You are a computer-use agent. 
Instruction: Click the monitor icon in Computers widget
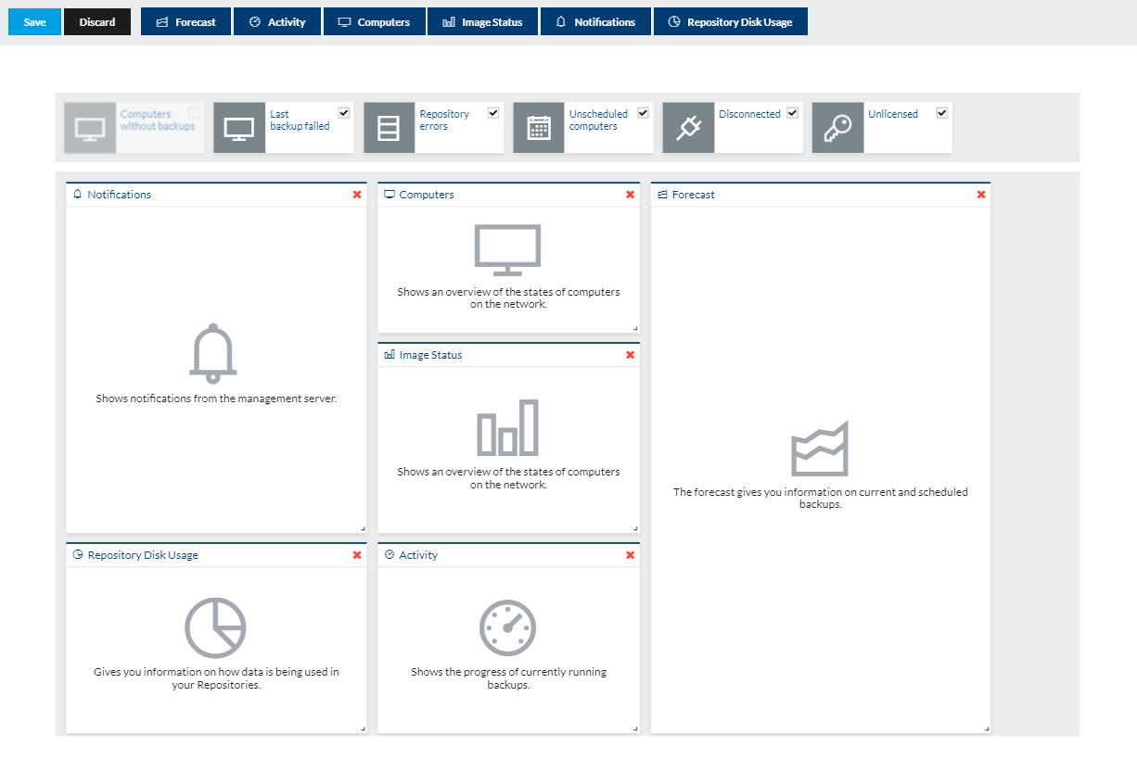click(x=507, y=250)
